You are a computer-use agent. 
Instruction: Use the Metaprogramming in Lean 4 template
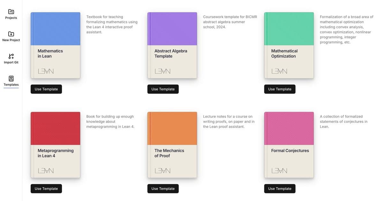pos(46,189)
